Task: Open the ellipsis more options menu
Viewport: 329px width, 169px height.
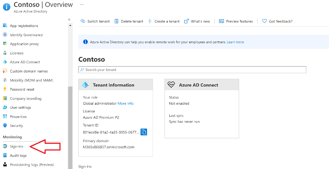Action: coord(82,4)
